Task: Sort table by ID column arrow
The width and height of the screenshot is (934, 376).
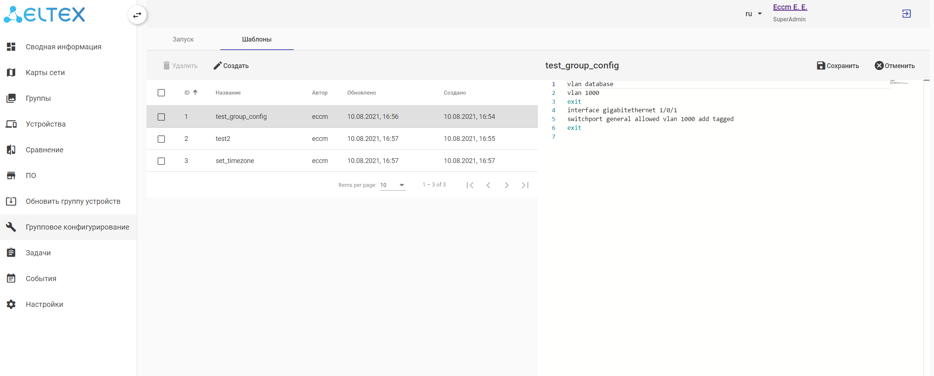Action: (195, 93)
